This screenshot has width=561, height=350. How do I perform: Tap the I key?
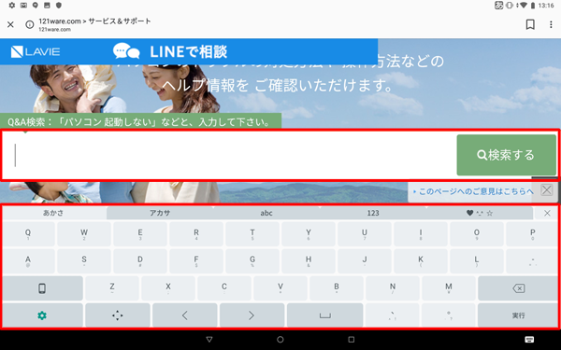click(421, 234)
